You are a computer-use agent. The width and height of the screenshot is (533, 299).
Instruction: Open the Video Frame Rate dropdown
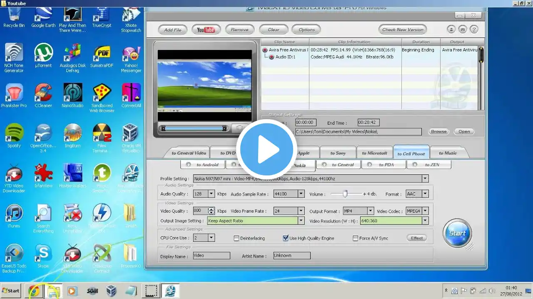point(301,211)
